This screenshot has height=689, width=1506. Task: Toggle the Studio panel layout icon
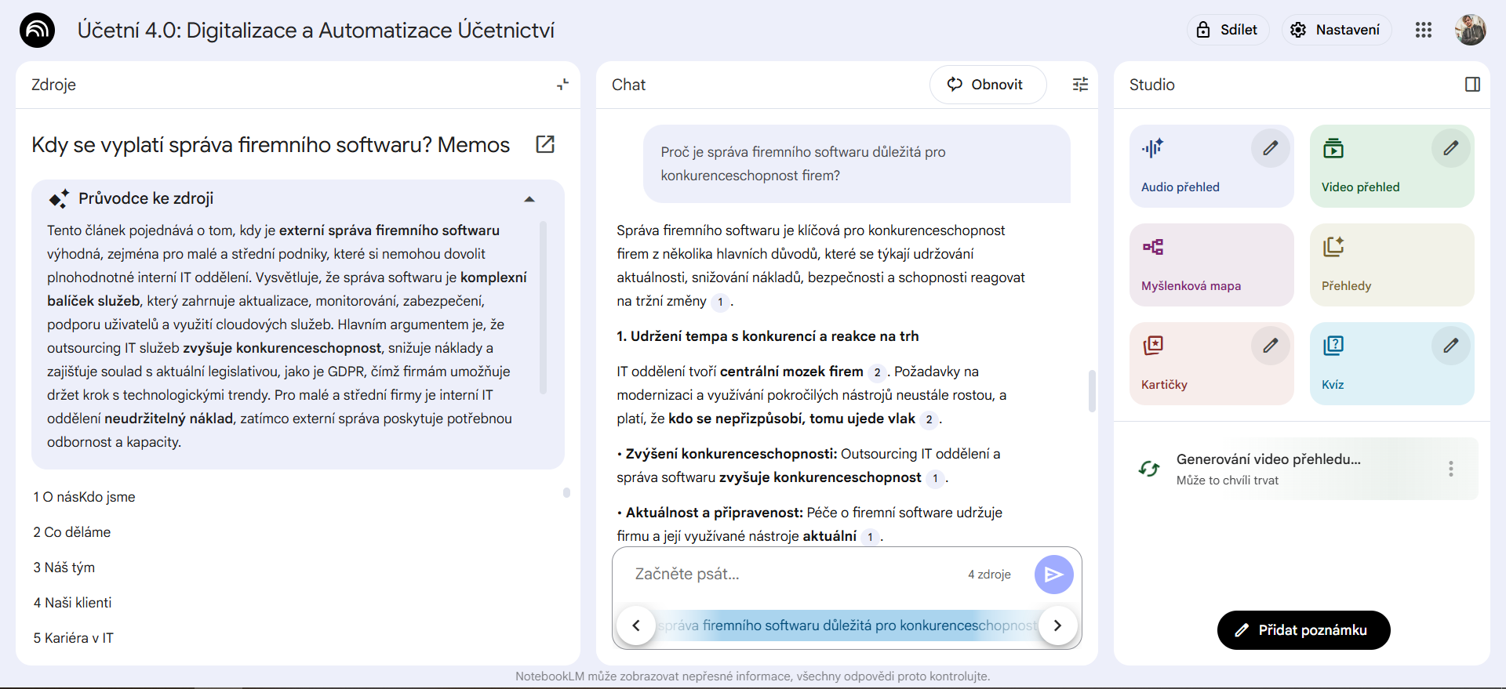[1472, 85]
